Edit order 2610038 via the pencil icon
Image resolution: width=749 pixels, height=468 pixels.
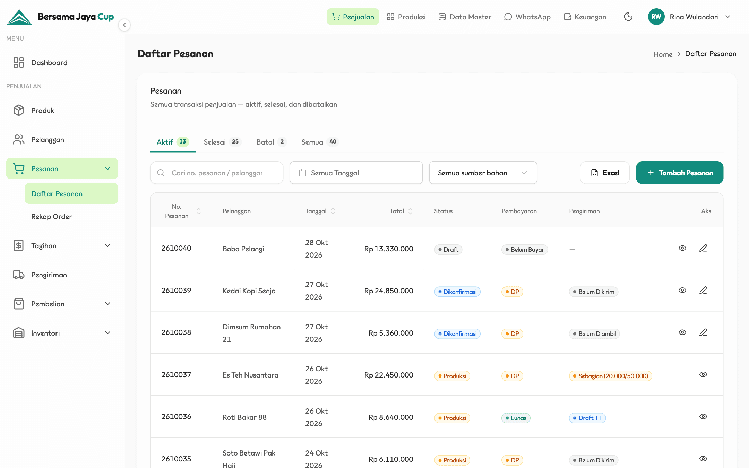703,332
